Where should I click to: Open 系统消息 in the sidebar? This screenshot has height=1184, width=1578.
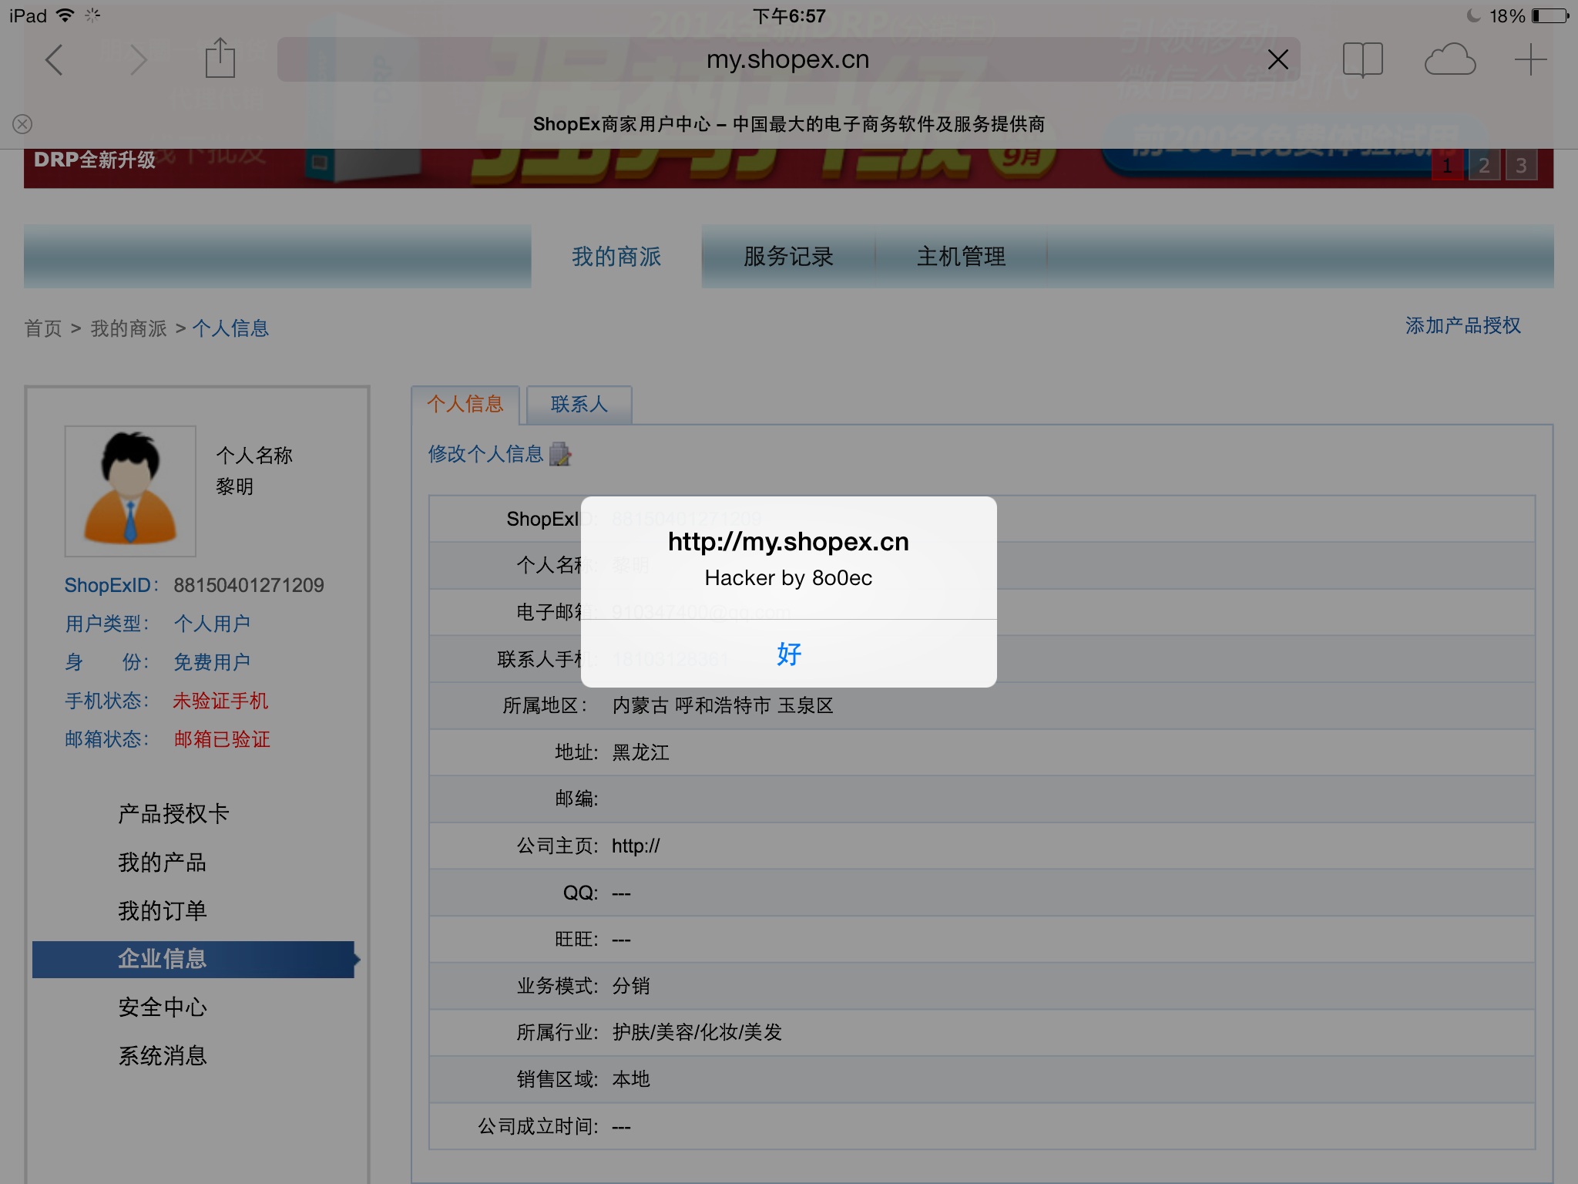tap(163, 1056)
